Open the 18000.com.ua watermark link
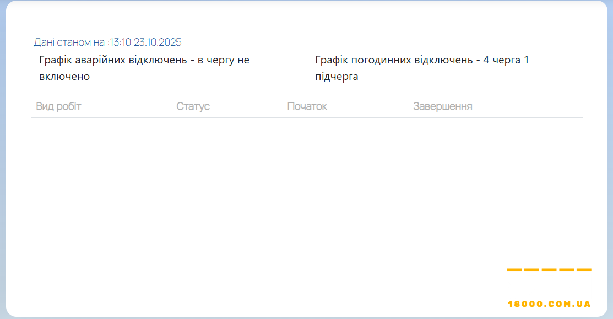The image size is (613, 319). coord(549,304)
